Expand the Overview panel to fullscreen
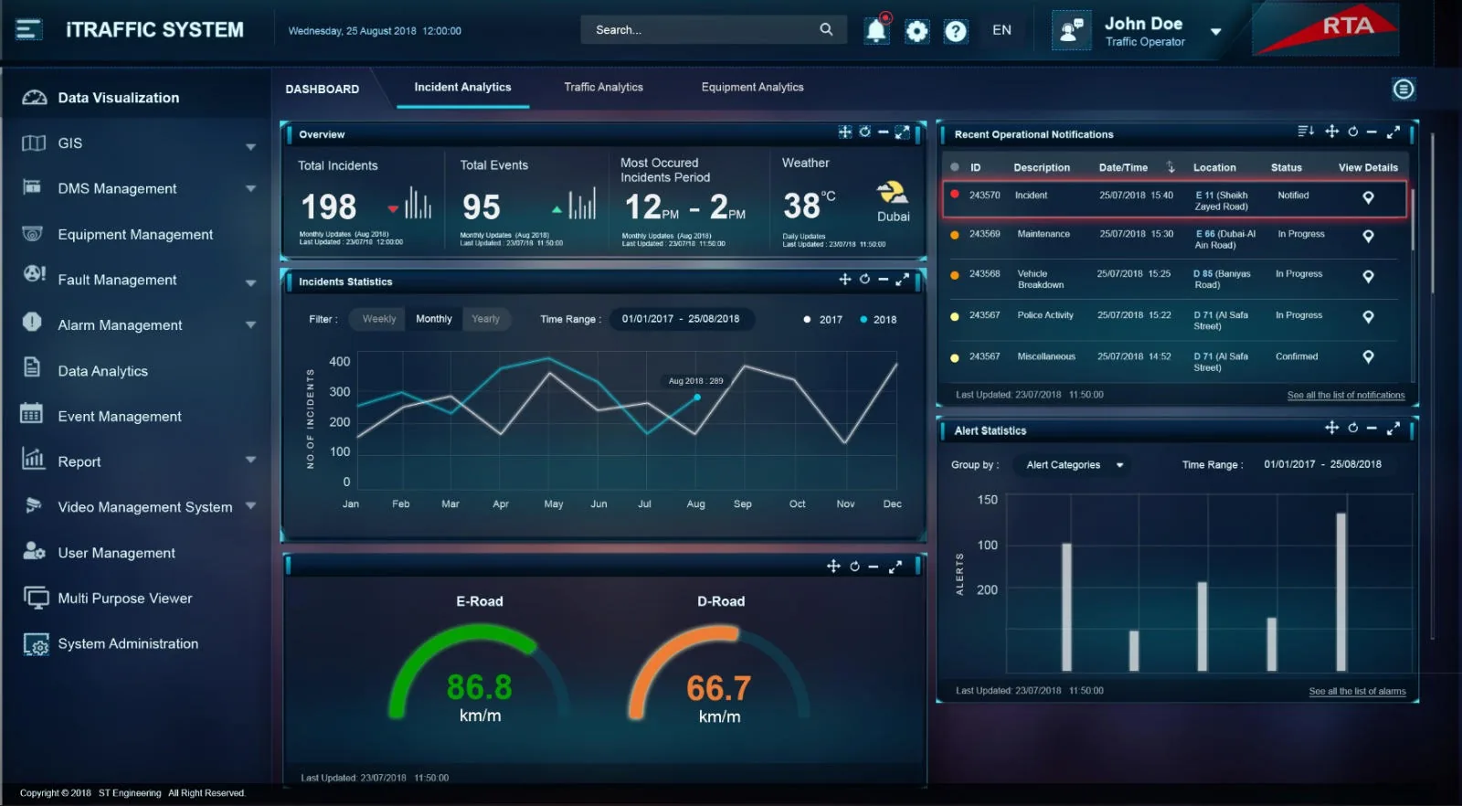The image size is (1462, 806). [x=902, y=133]
